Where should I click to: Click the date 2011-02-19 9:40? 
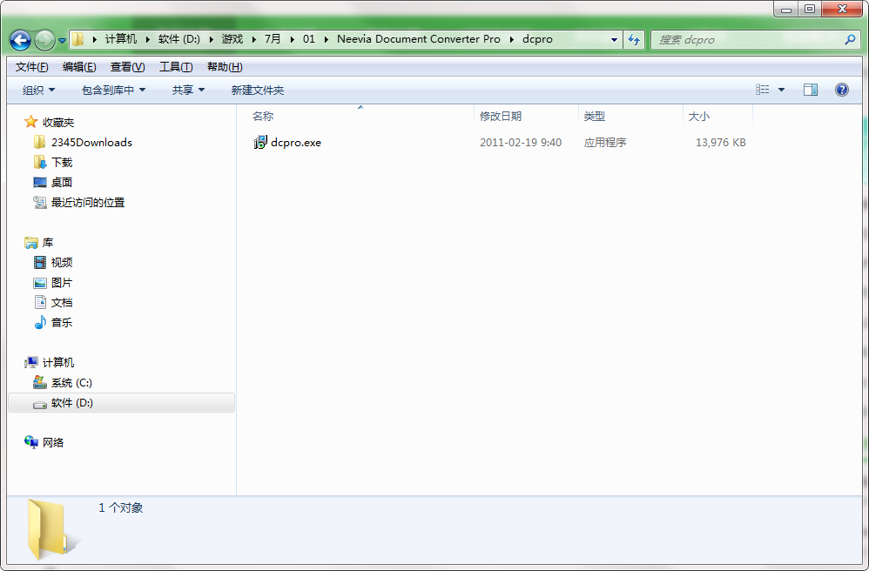(521, 143)
